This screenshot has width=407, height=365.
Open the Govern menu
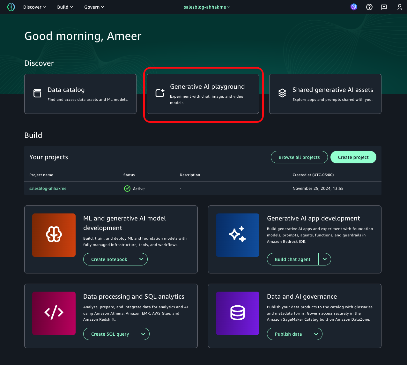pos(94,7)
